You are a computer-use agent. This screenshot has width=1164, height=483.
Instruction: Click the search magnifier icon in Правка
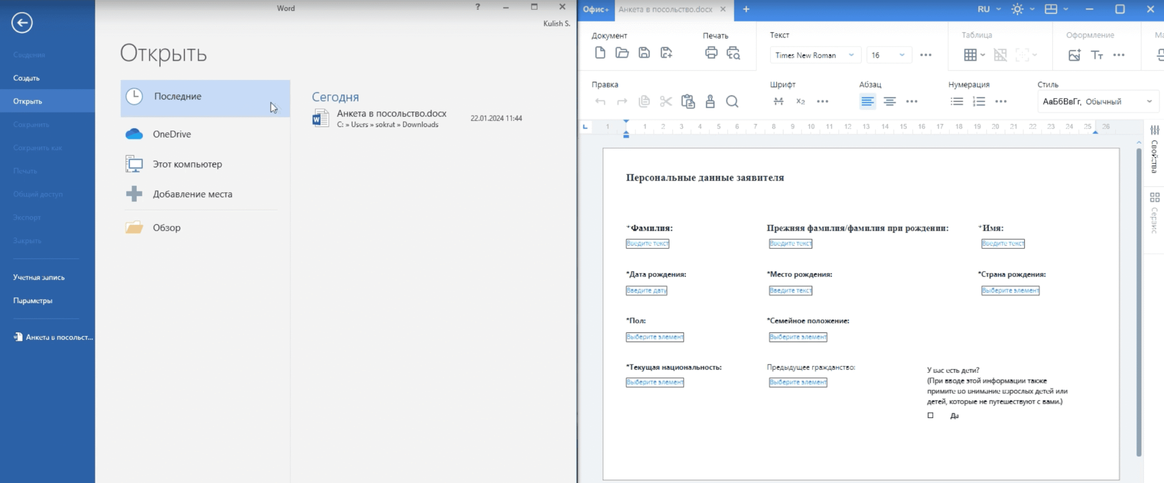(732, 101)
